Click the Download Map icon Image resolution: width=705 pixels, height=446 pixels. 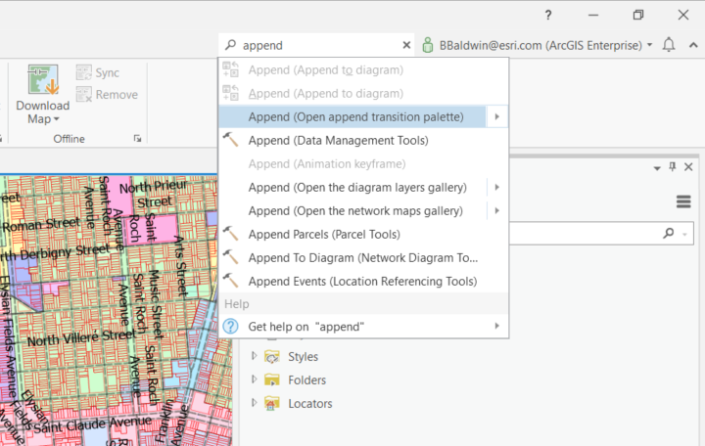coord(43,79)
